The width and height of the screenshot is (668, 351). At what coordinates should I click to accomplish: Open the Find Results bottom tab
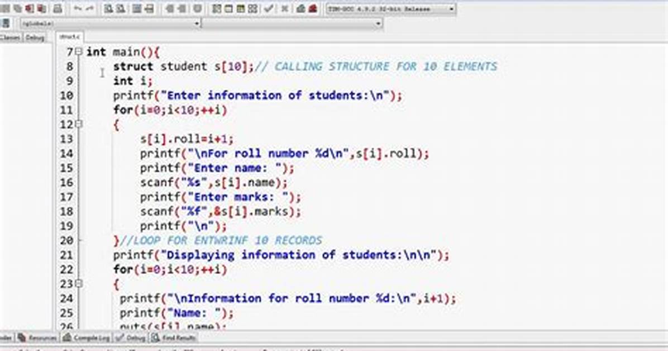pyautogui.click(x=174, y=338)
